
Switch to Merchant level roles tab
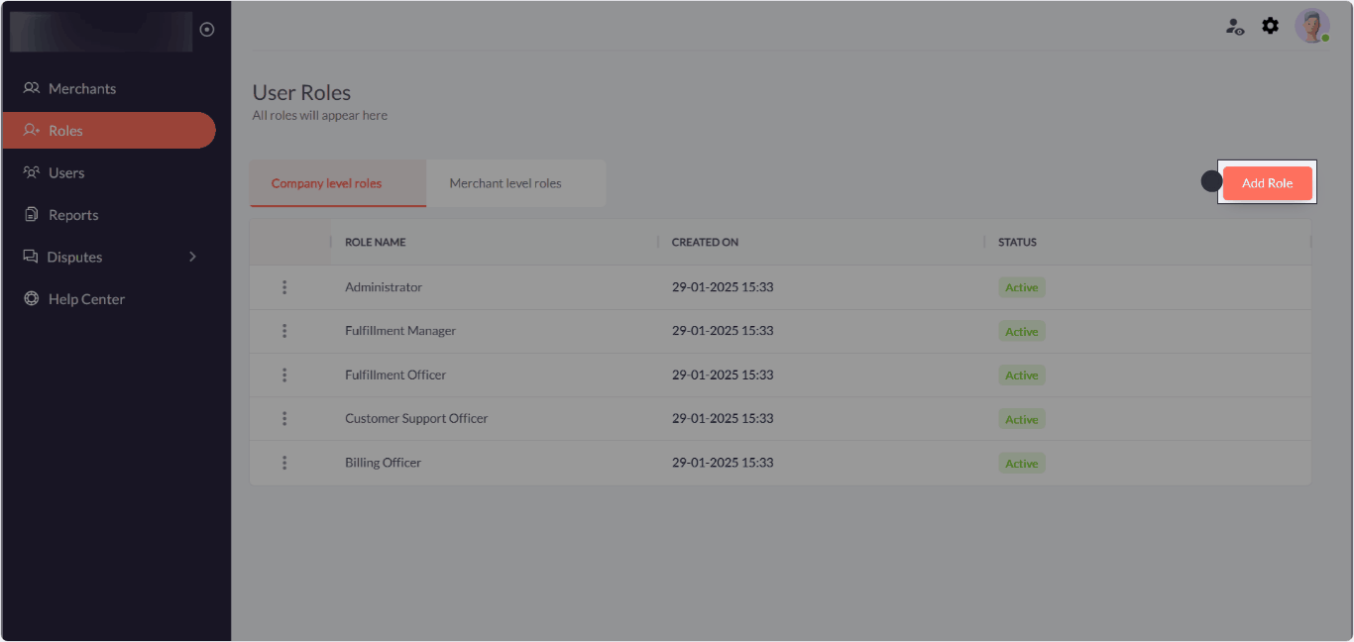(x=515, y=183)
